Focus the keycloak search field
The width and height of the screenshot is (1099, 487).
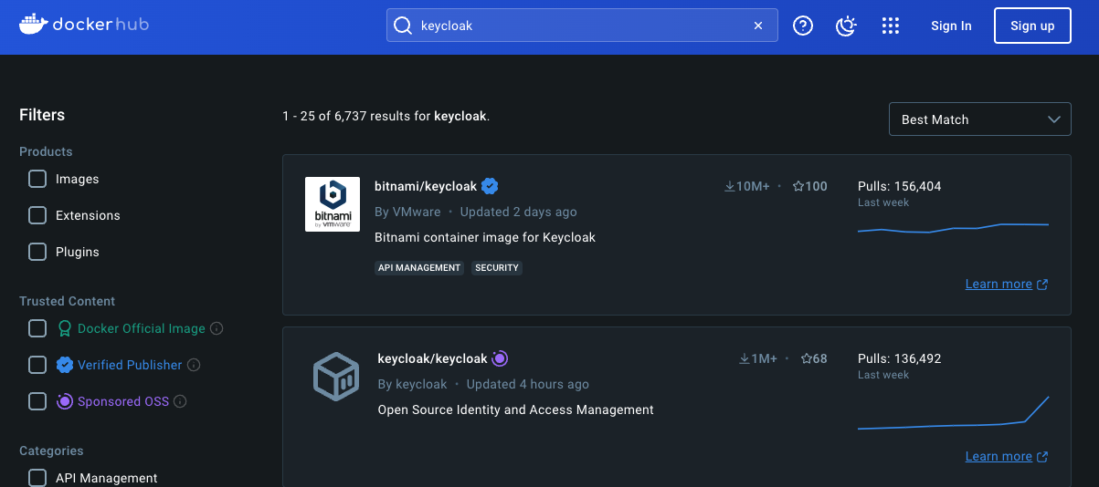(x=582, y=26)
